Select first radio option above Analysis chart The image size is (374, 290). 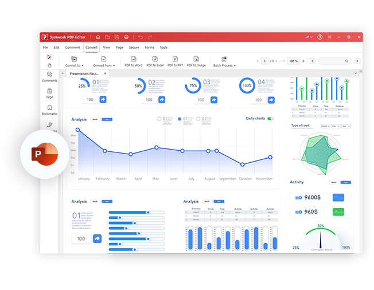click(x=159, y=119)
